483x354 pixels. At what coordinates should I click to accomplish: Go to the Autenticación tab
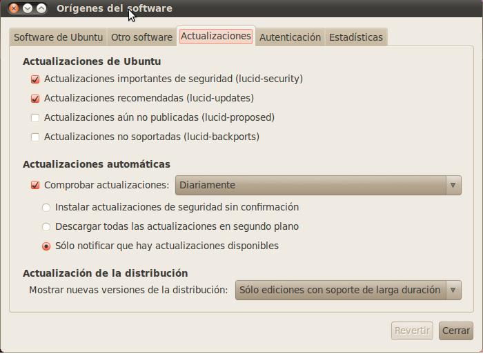pos(290,37)
